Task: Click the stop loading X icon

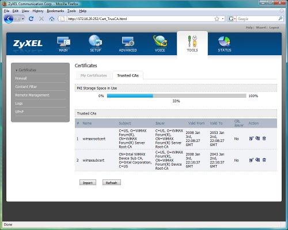Action: tap(41, 19)
